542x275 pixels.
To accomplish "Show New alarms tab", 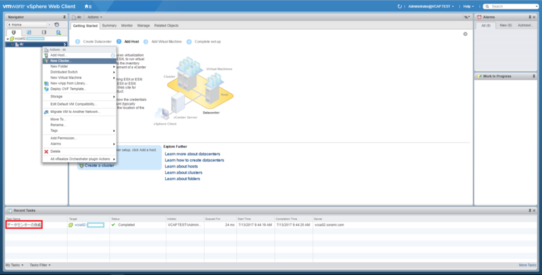I will (x=505, y=26).
